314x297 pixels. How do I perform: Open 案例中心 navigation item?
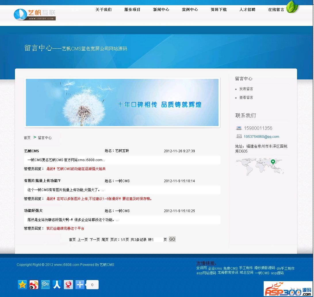pos(190,9)
